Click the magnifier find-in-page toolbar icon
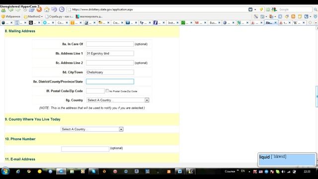 tap(280, 16)
